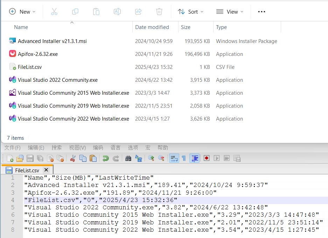
Task: Click the Delete trash icon in File Explorer
Action: [159, 12]
